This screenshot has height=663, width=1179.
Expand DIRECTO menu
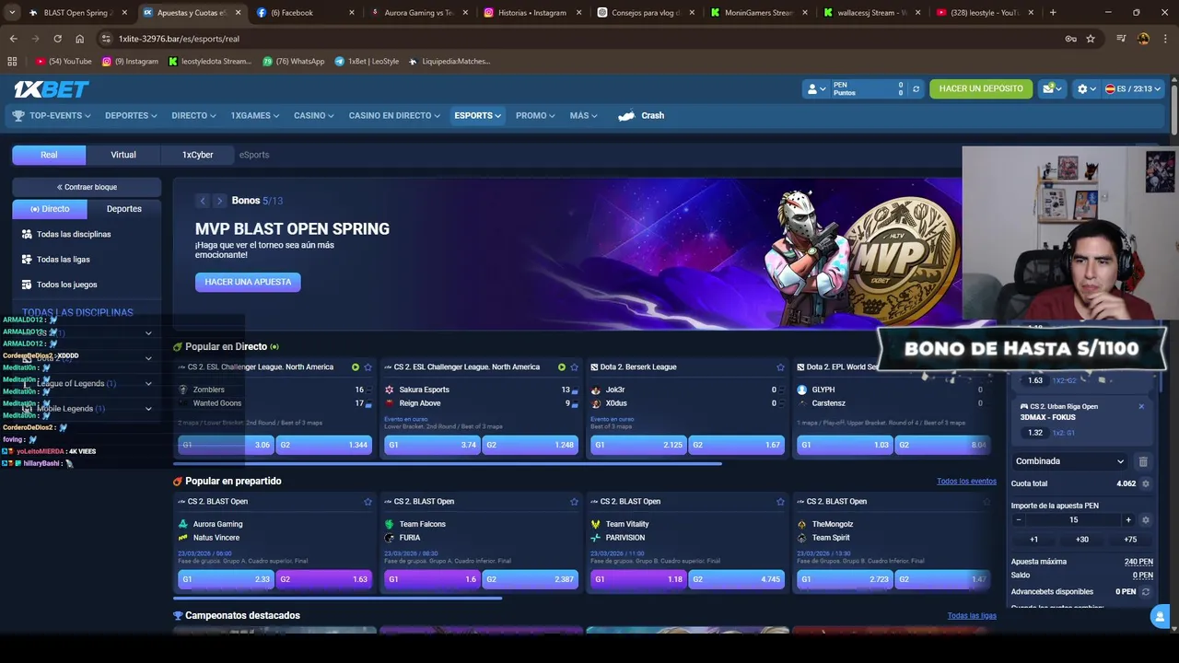[x=193, y=116]
